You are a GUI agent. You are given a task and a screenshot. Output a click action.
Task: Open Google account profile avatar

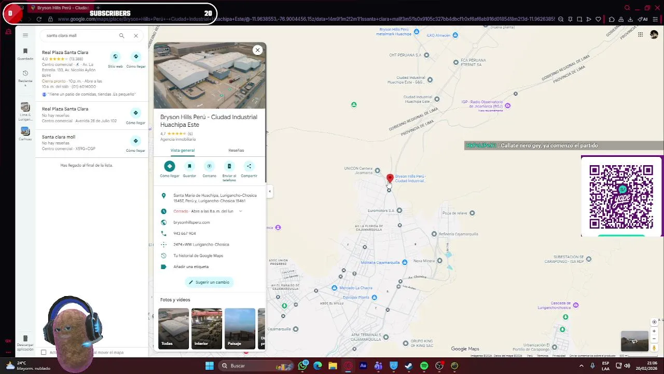point(654,35)
